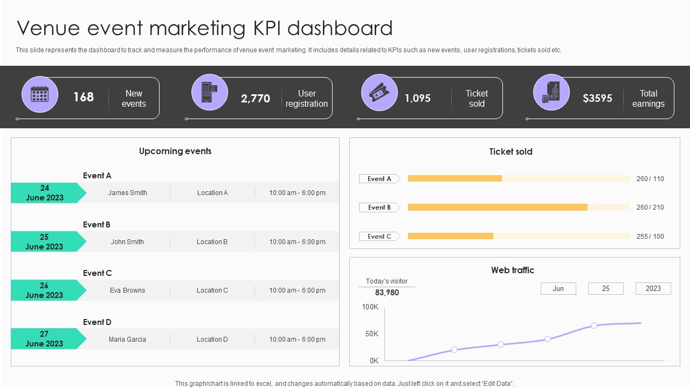Click the 260/ 110 ticket count
This screenshot has height=388, width=690.
[650, 179]
